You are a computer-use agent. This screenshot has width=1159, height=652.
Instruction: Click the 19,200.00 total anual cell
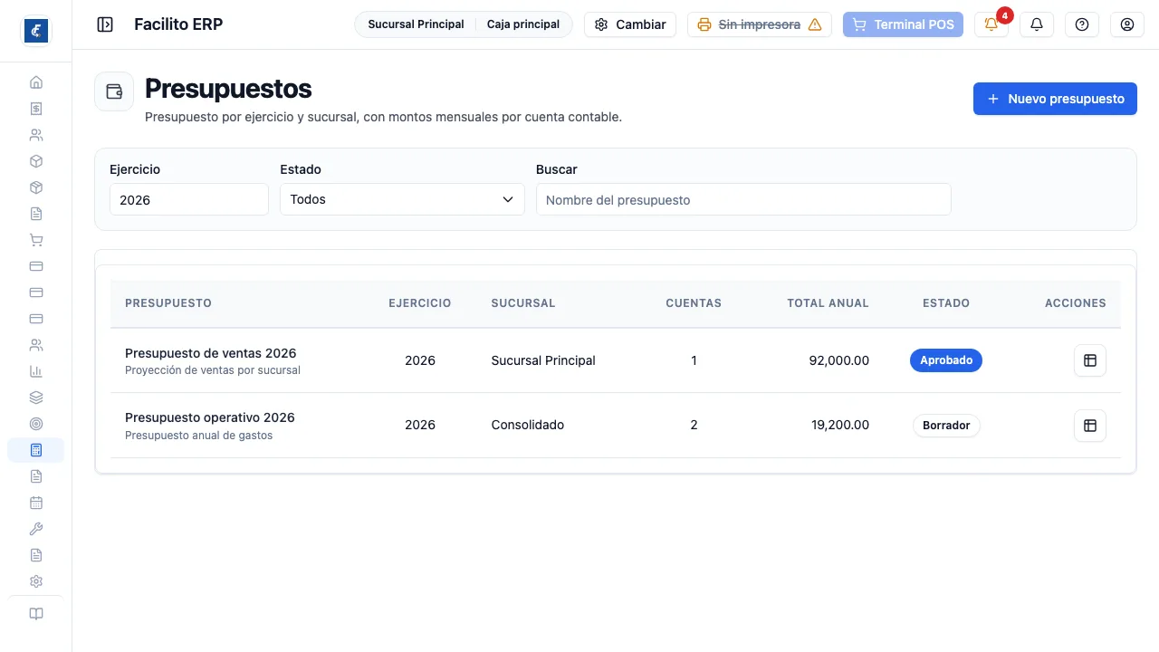coord(840,425)
